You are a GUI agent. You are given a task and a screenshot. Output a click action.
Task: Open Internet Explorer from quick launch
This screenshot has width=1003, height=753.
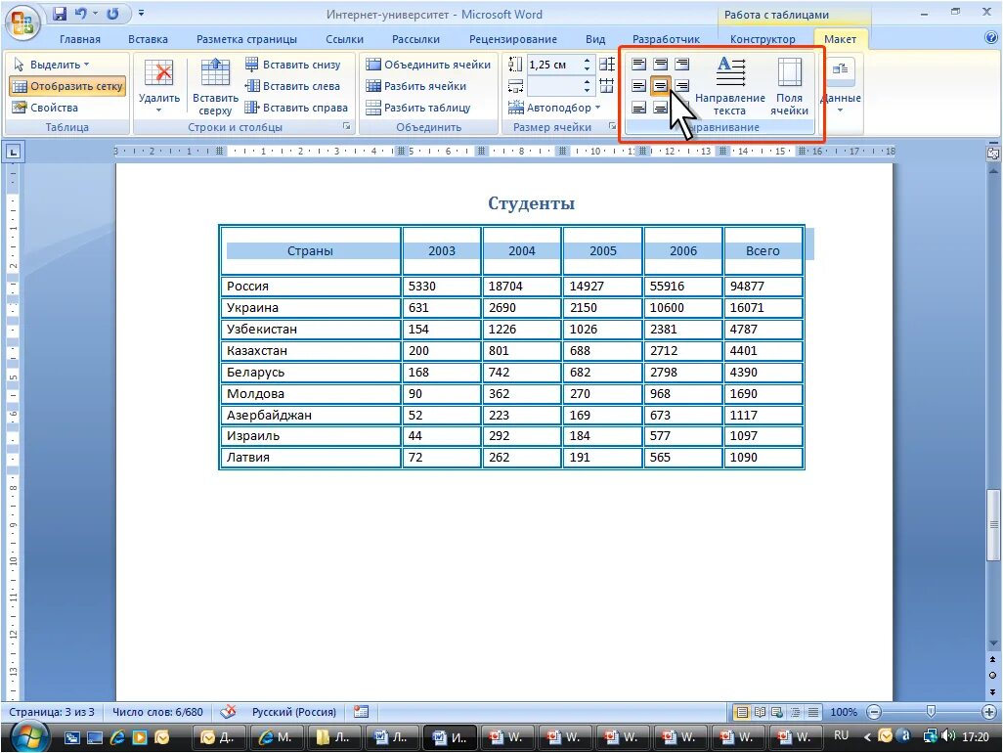click(x=117, y=737)
